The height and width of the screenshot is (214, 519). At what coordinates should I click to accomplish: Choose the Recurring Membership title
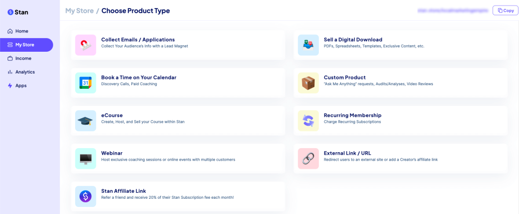(x=353, y=115)
